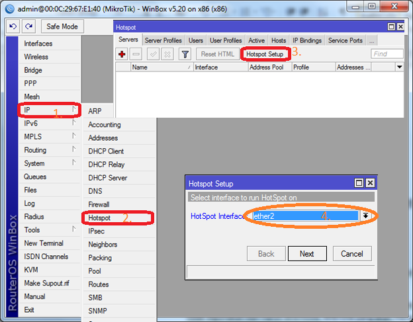Viewport: 413px width, 322px height.
Task: Sort by the Interface column header
Action: pyautogui.click(x=220, y=67)
